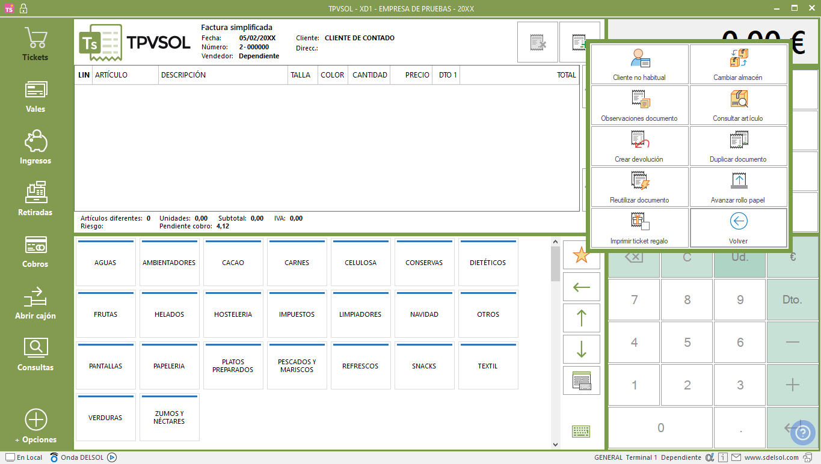Click the Dto. discount key
This screenshot has height=464, width=821.
[793, 299]
